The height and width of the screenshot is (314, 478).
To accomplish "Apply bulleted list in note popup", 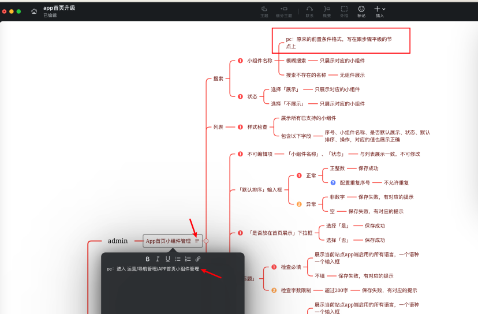I will point(178,259).
